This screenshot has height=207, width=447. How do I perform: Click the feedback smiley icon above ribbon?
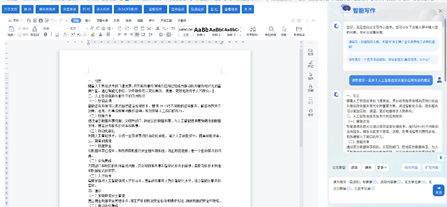293,21
